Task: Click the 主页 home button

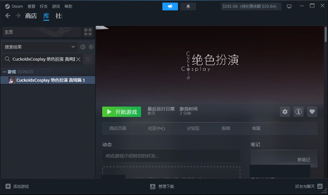Action: pos(42,32)
